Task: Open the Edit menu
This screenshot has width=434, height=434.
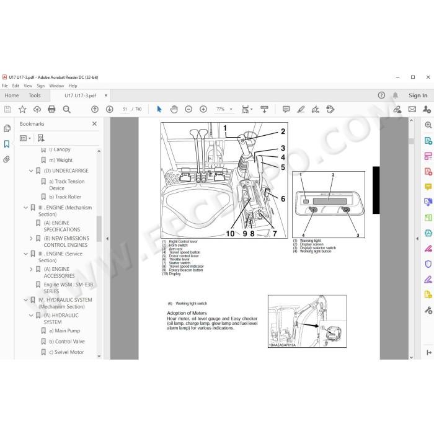Action: tap(15, 86)
